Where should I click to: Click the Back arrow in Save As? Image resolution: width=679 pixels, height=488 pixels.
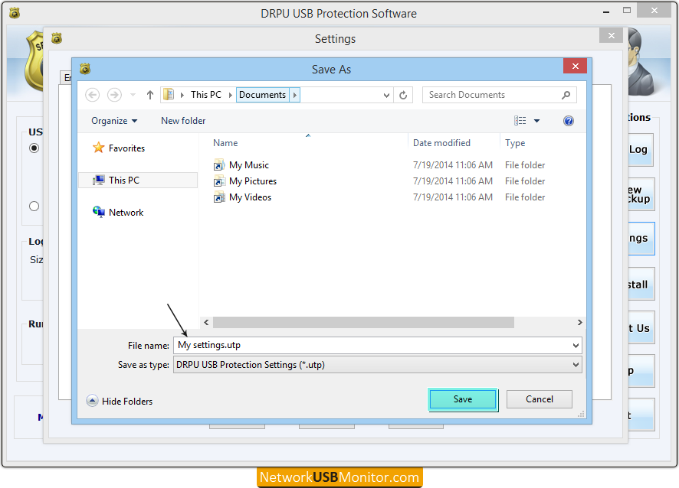tap(92, 95)
